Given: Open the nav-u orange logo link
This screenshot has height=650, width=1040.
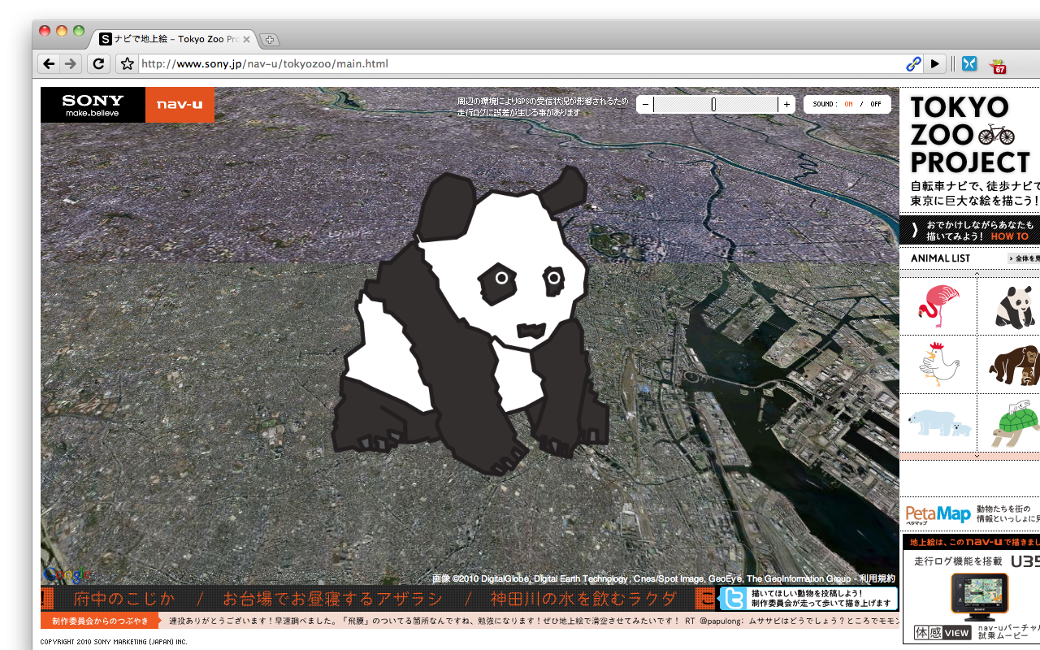Looking at the screenshot, I should tap(180, 105).
